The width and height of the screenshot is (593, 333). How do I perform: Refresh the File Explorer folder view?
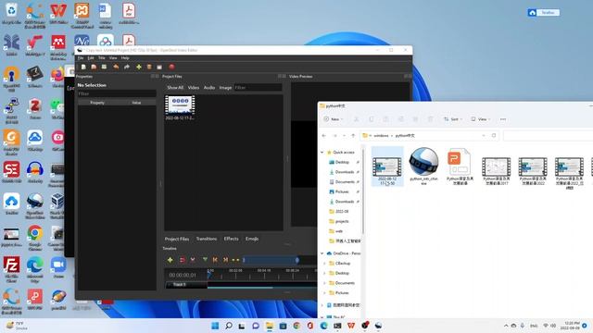(x=494, y=136)
